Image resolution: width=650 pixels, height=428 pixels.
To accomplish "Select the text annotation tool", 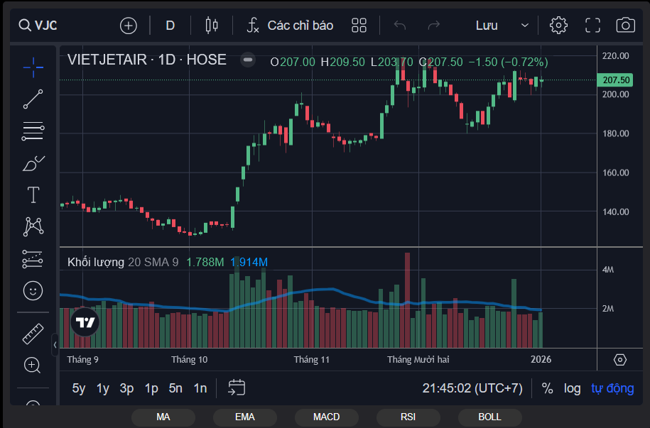I will coord(33,194).
